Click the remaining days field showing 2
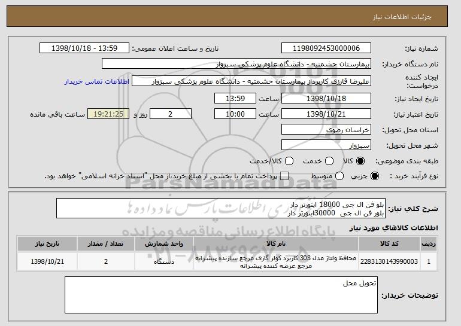Image resolution: width=461 pixels, height=326 pixels. (171, 114)
